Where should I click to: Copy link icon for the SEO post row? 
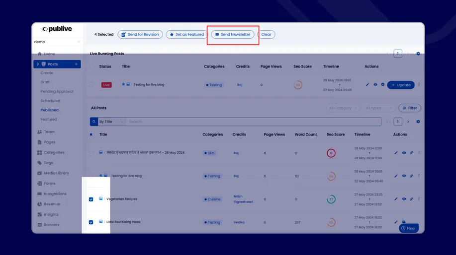tap(411, 153)
